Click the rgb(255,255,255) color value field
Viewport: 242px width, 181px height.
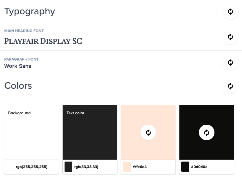point(31,167)
